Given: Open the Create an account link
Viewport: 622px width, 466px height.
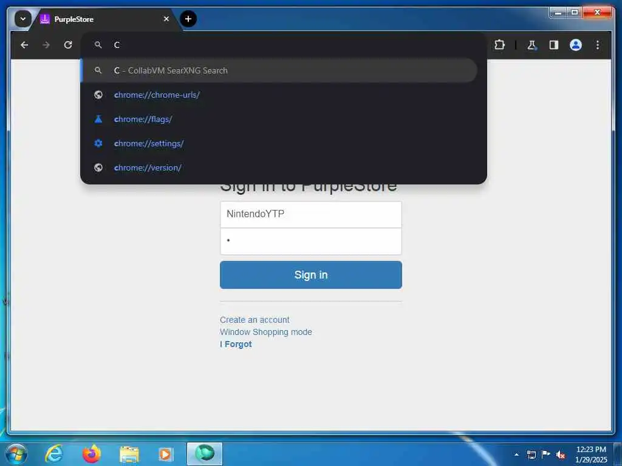Looking at the screenshot, I should [x=255, y=320].
